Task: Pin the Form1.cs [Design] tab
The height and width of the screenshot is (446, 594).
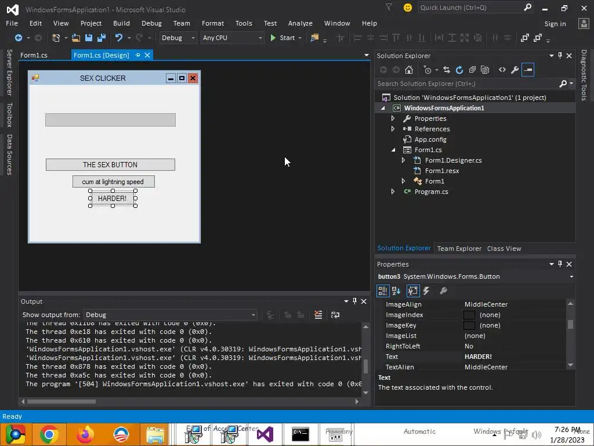Action: click(x=138, y=55)
